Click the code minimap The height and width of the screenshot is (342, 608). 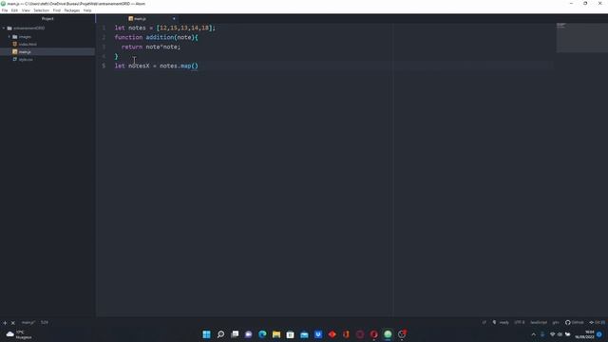click(581, 38)
